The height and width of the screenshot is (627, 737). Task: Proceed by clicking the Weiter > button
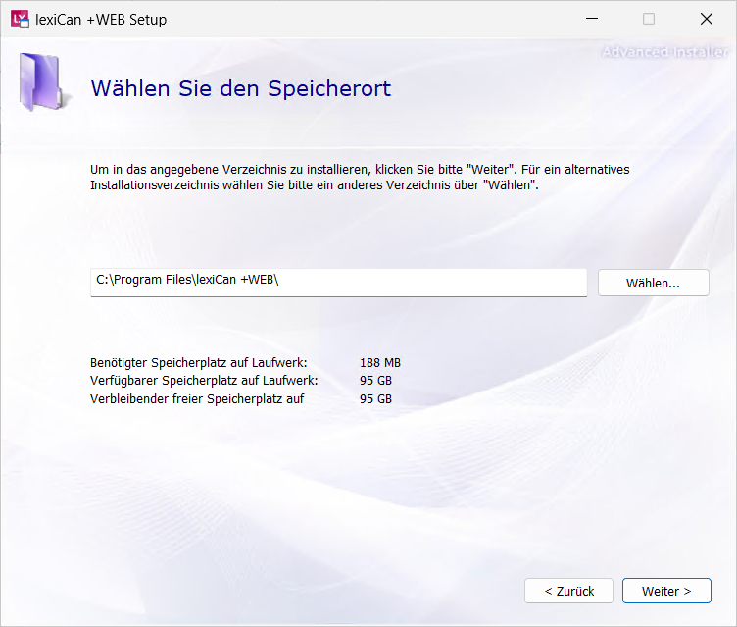[666, 591]
